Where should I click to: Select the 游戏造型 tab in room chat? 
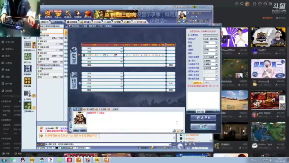tap(89, 109)
